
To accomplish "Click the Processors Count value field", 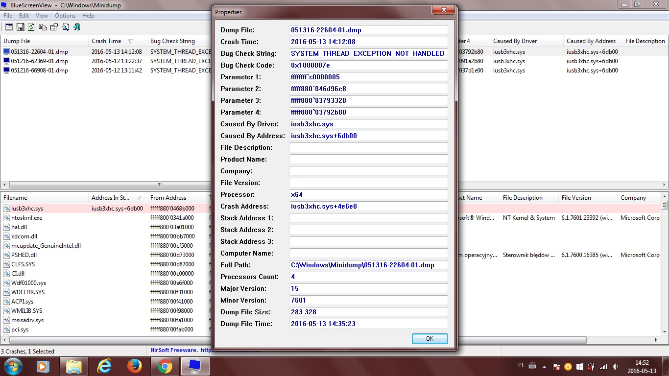I will click(x=369, y=277).
